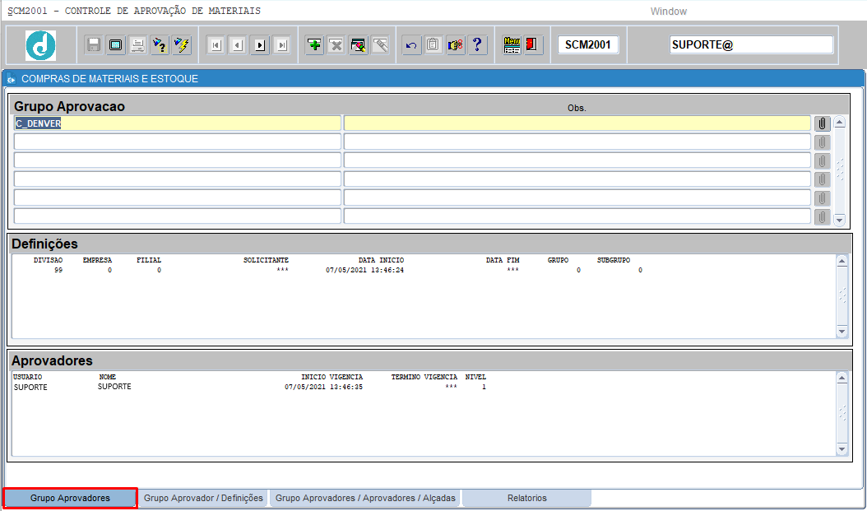
Task: Click the SOLICITANTE column header
Action: (266, 260)
